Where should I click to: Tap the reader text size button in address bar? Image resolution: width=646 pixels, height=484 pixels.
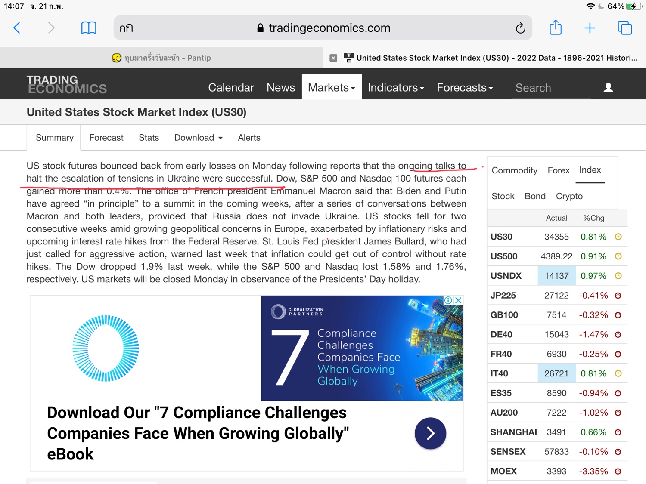(x=126, y=28)
